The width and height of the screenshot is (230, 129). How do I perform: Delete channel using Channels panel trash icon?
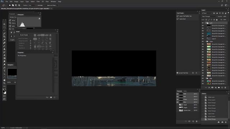tap(197, 121)
